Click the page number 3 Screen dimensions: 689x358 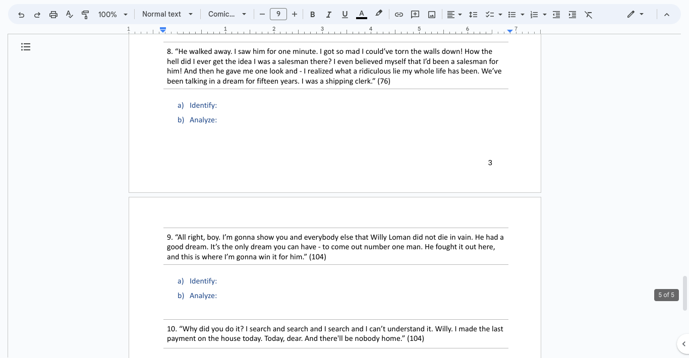click(x=490, y=163)
